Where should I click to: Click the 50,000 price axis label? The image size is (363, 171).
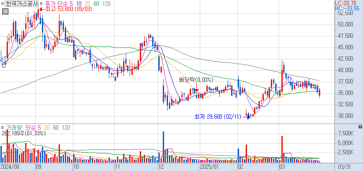pyautogui.click(x=345, y=25)
